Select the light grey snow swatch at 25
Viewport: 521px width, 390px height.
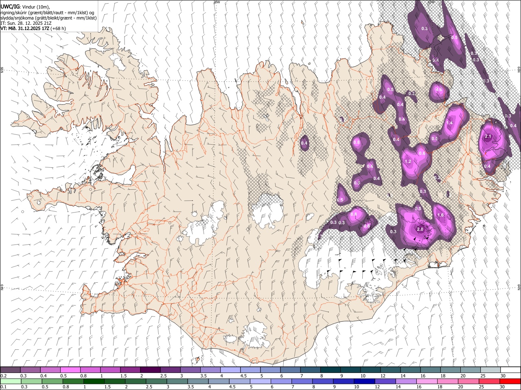[490, 370]
